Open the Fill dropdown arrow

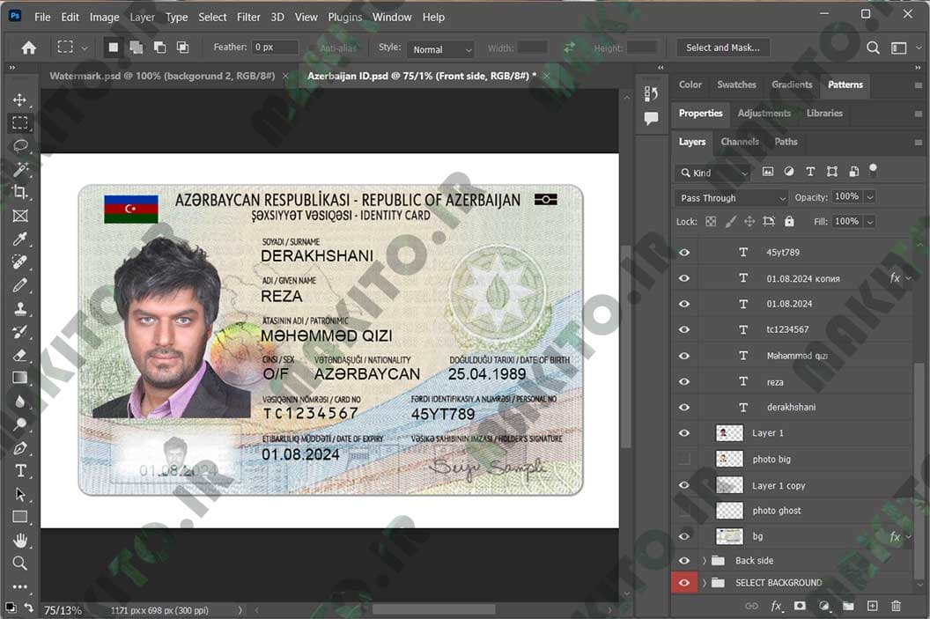click(870, 222)
